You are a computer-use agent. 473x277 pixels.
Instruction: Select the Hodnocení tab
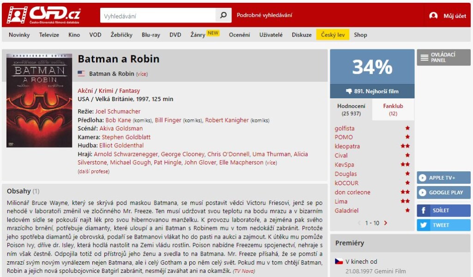tap(351, 110)
